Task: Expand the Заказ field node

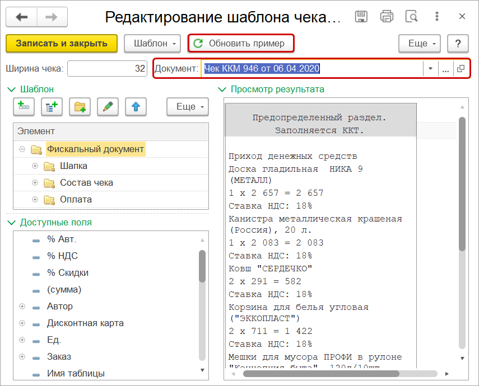Action: click(22, 357)
